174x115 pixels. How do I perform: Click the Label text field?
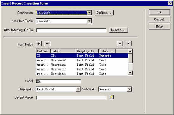[59, 82]
